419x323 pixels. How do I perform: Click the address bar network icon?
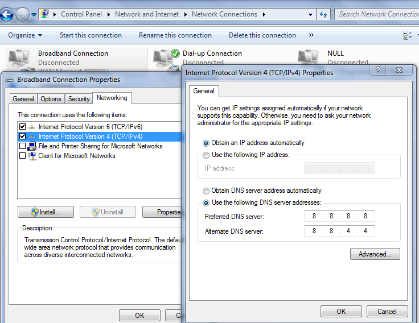44,14
